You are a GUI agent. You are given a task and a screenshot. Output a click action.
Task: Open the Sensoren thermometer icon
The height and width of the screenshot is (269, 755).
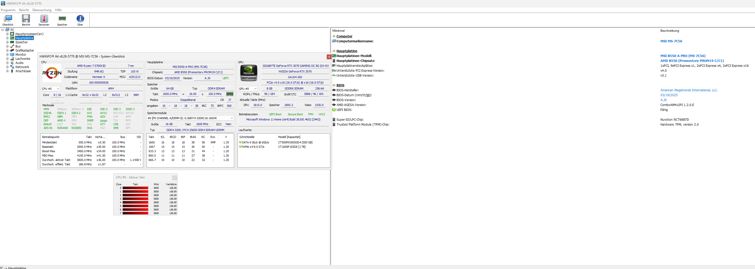pyautogui.click(x=44, y=20)
